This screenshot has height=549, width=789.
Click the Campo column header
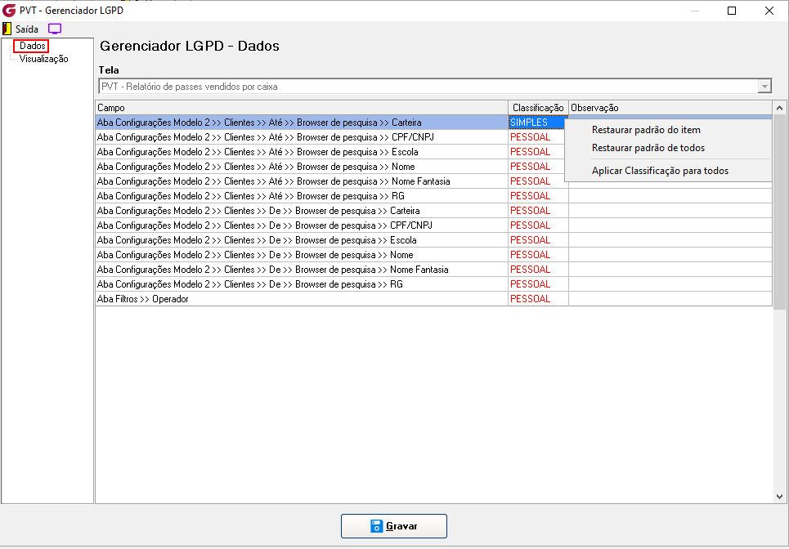[x=302, y=108]
